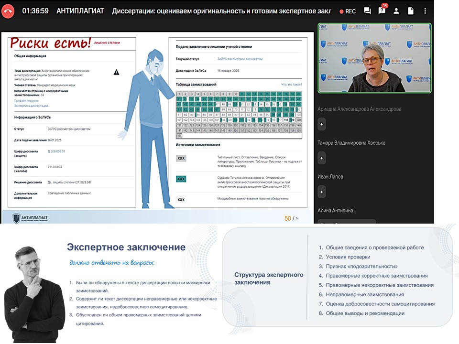Click page cell 161 in borrowings table
This screenshot has width=459, height=344.
point(179,136)
